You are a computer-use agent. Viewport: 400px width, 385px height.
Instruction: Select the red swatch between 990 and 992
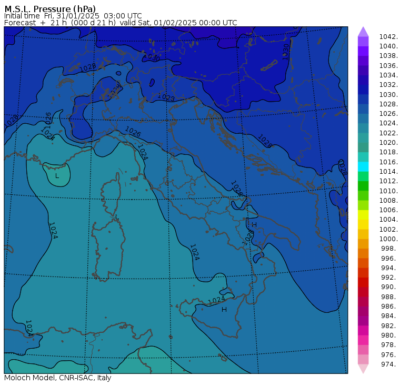[x=363, y=282]
